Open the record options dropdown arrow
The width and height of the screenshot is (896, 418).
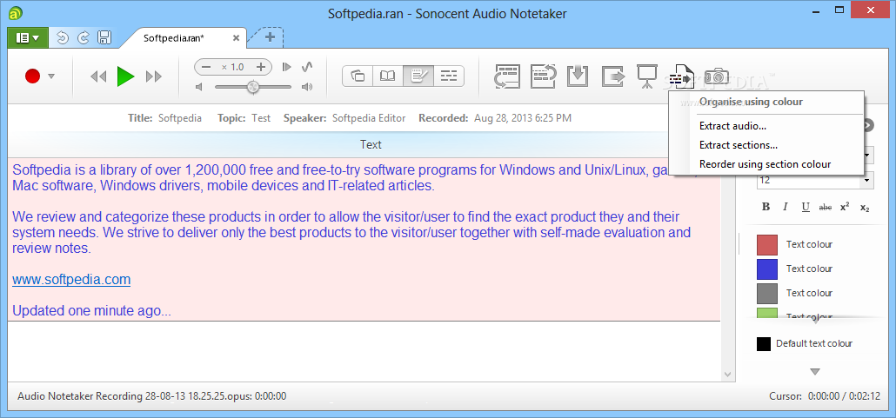[x=51, y=76]
